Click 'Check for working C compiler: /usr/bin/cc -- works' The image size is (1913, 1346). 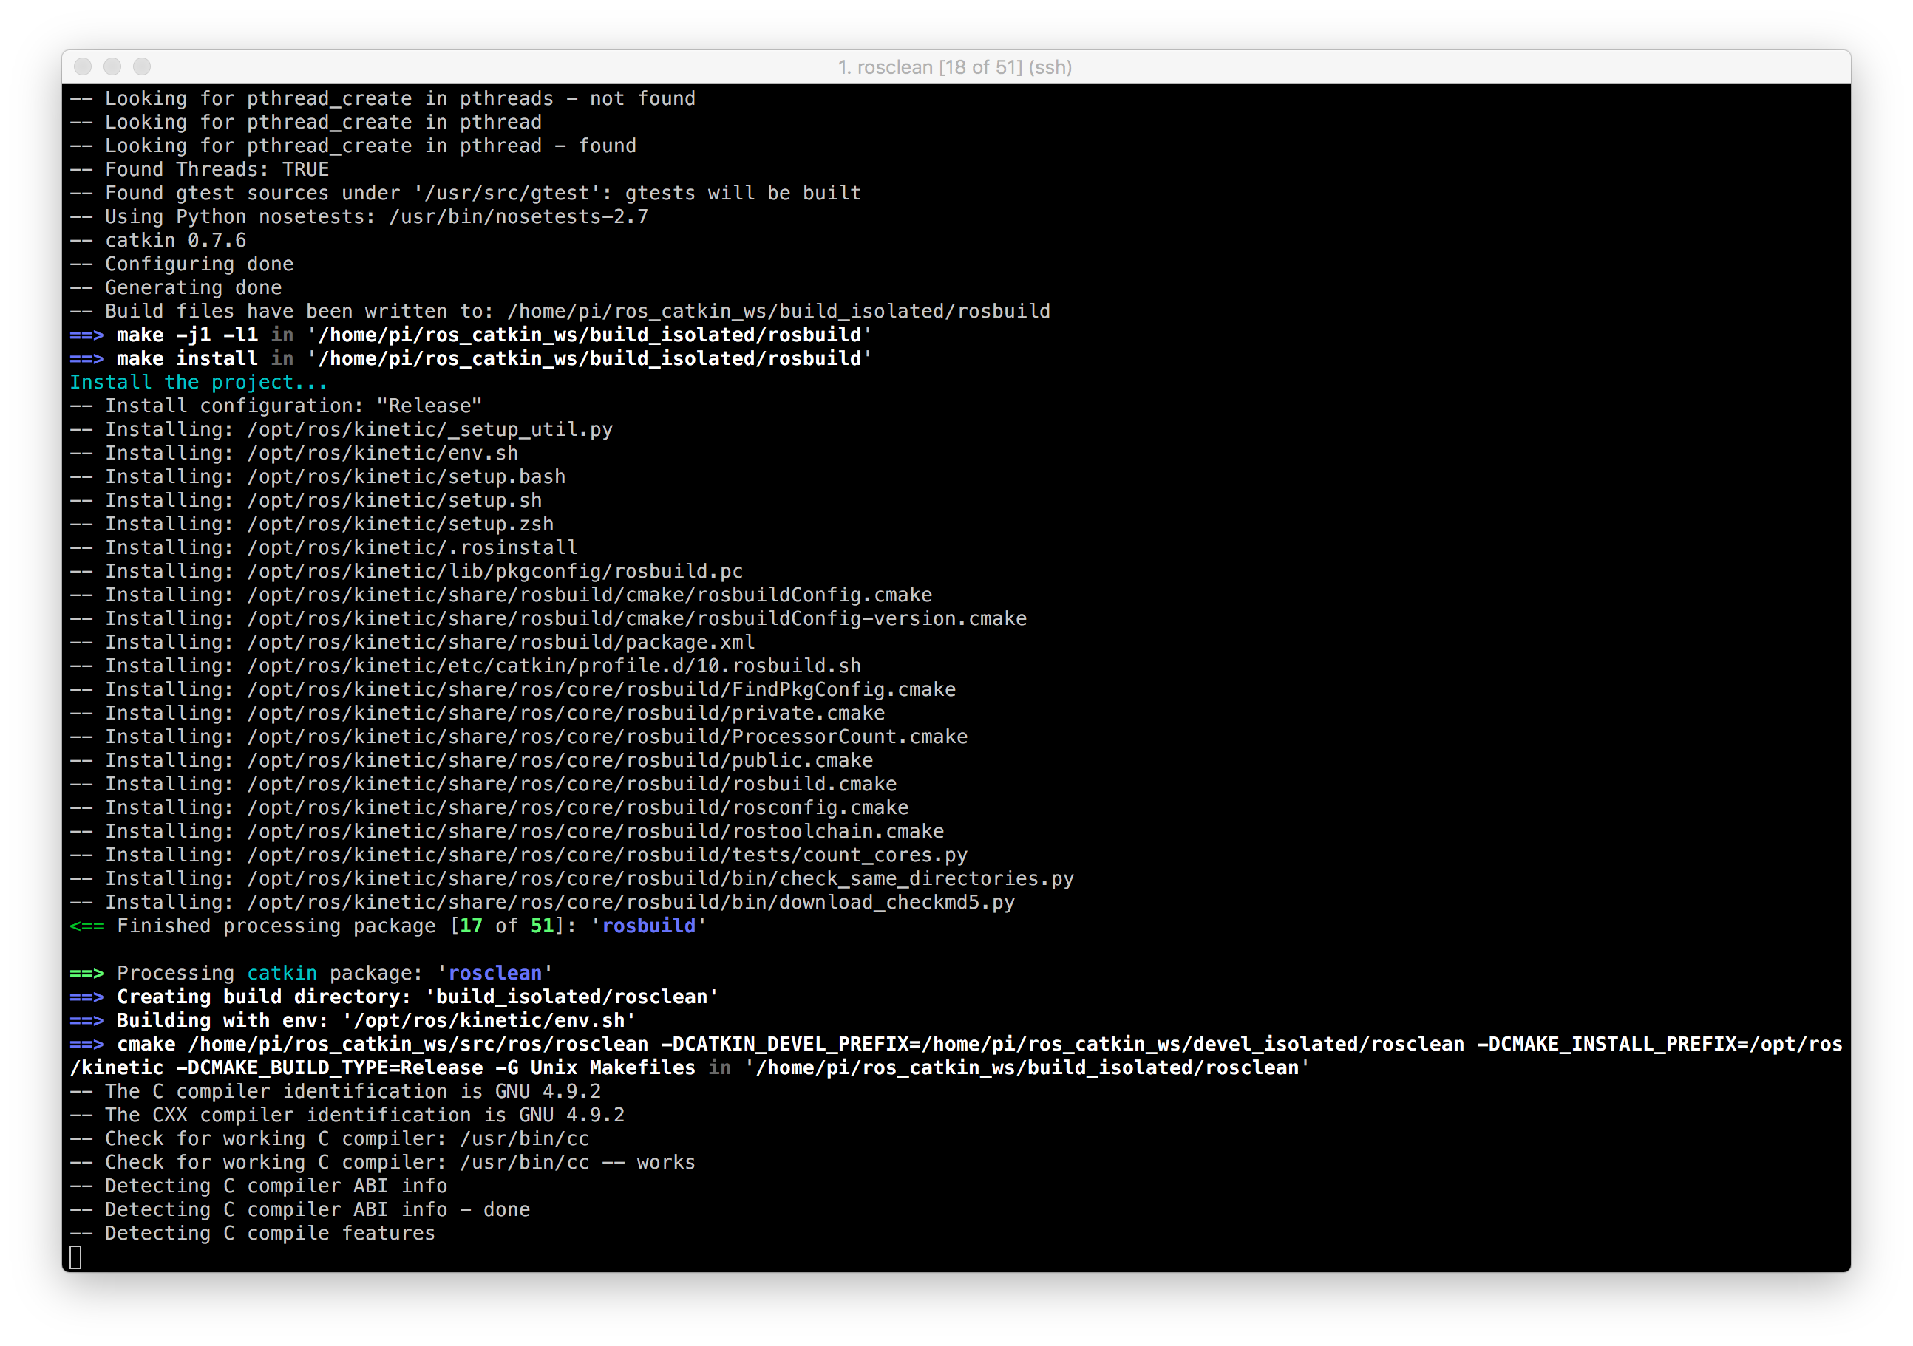click(x=382, y=1162)
